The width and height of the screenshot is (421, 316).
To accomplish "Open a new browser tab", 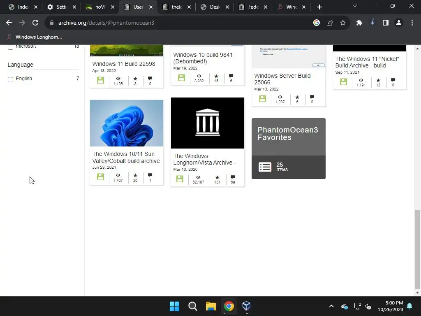I will point(319,7).
